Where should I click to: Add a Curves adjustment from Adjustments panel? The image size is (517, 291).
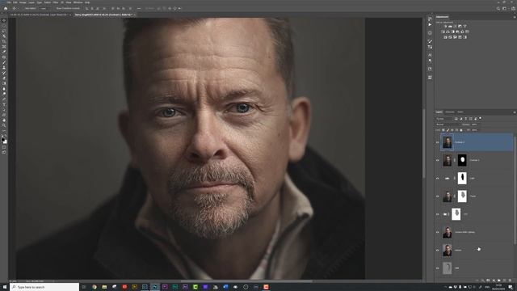tap(455, 26)
